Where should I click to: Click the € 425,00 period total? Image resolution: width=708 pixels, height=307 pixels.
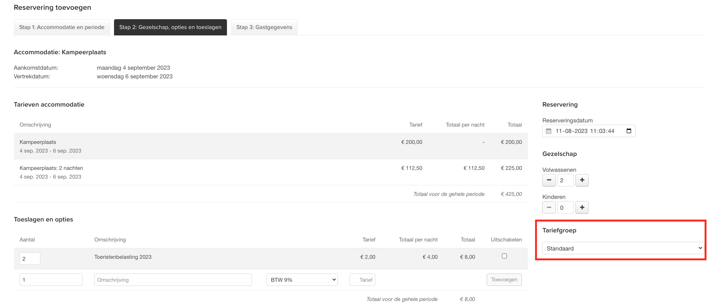pyautogui.click(x=511, y=194)
